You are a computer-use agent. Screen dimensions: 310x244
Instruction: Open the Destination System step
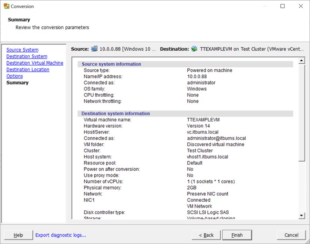(x=27, y=56)
